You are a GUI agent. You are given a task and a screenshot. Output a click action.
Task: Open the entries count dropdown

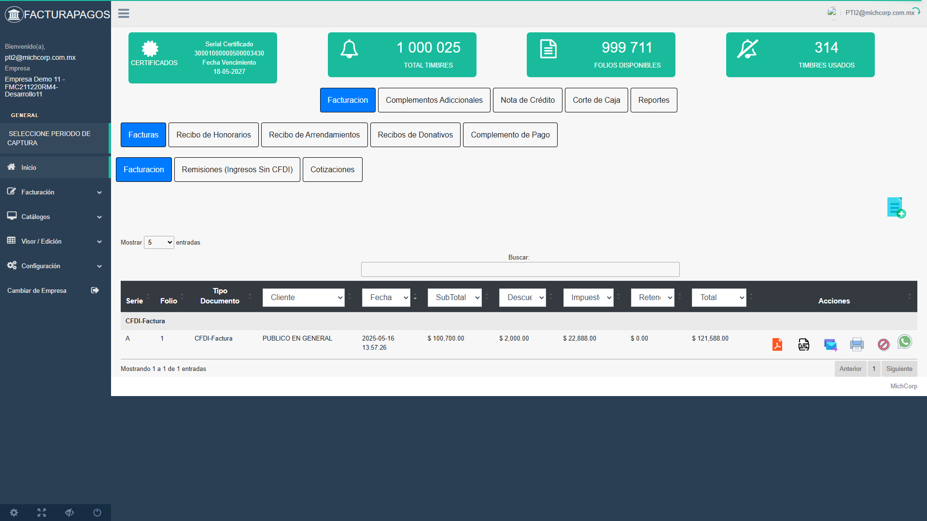click(x=159, y=242)
